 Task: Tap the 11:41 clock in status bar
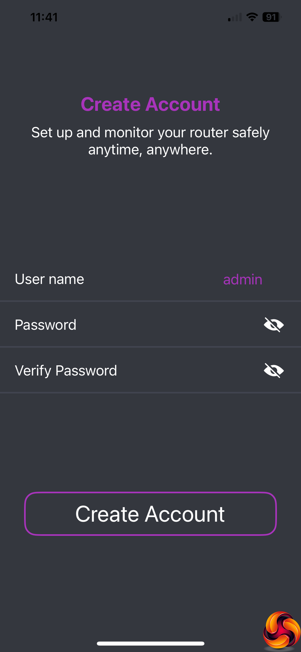pos(44,17)
